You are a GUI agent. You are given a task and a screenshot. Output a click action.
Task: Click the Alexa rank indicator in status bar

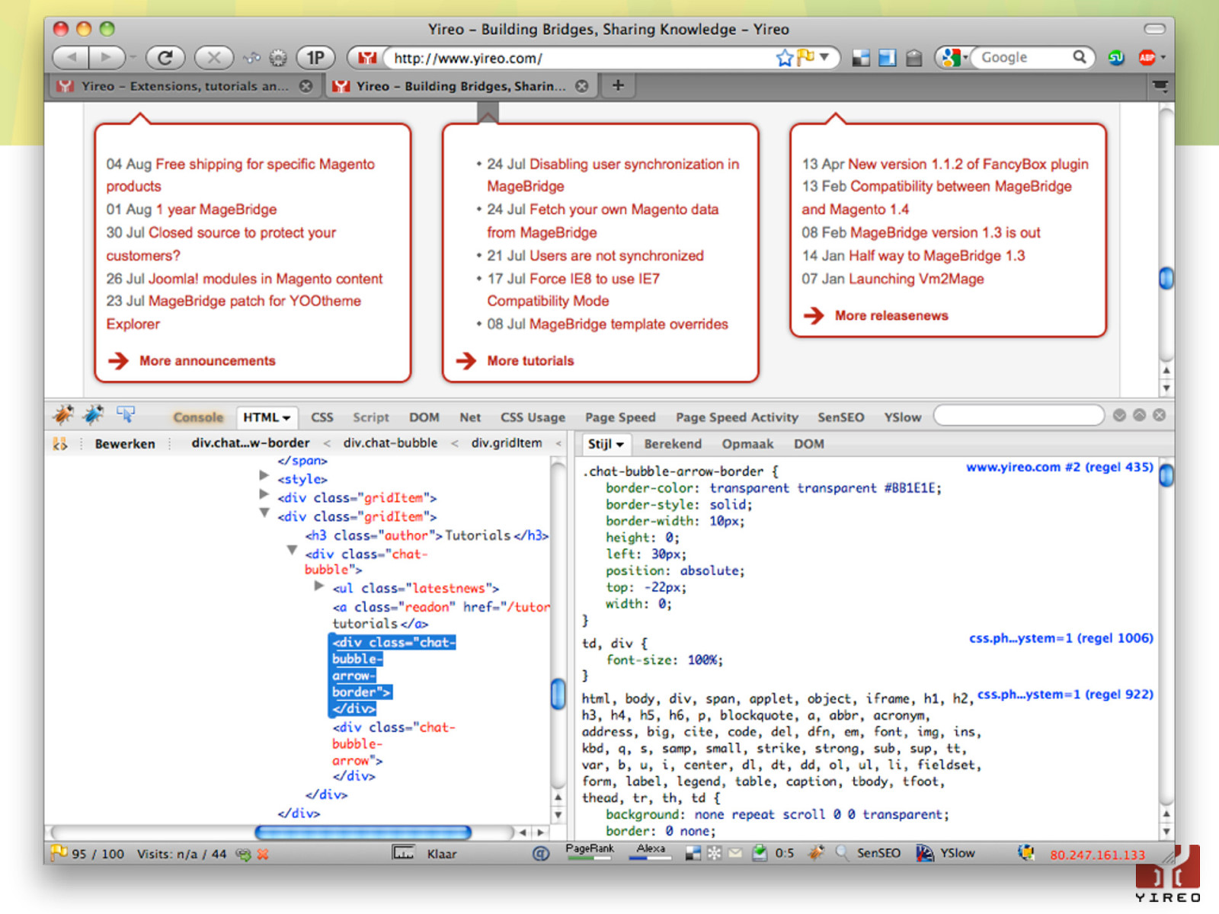tap(650, 852)
